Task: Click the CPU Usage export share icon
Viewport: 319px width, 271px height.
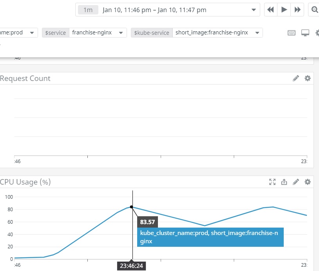Action: point(284,182)
